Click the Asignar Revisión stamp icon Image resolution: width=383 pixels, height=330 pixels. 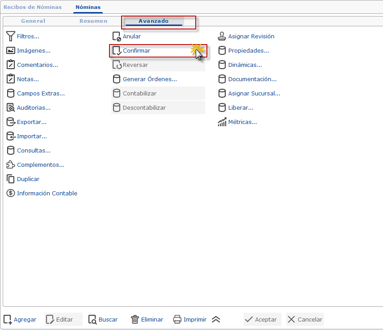click(x=222, y=36)
